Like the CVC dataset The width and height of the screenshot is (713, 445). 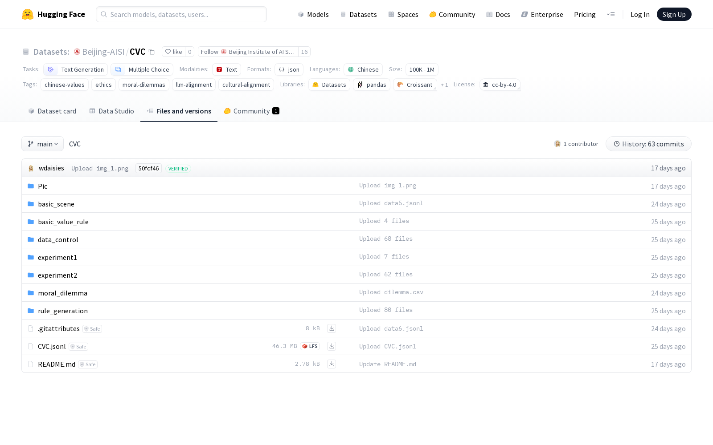173,52
